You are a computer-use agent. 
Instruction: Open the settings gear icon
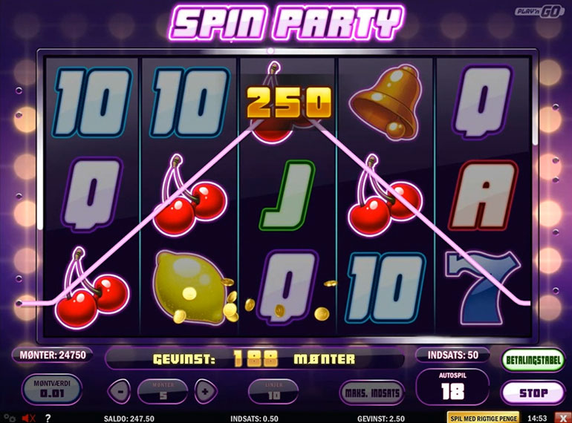coord(10,418)
